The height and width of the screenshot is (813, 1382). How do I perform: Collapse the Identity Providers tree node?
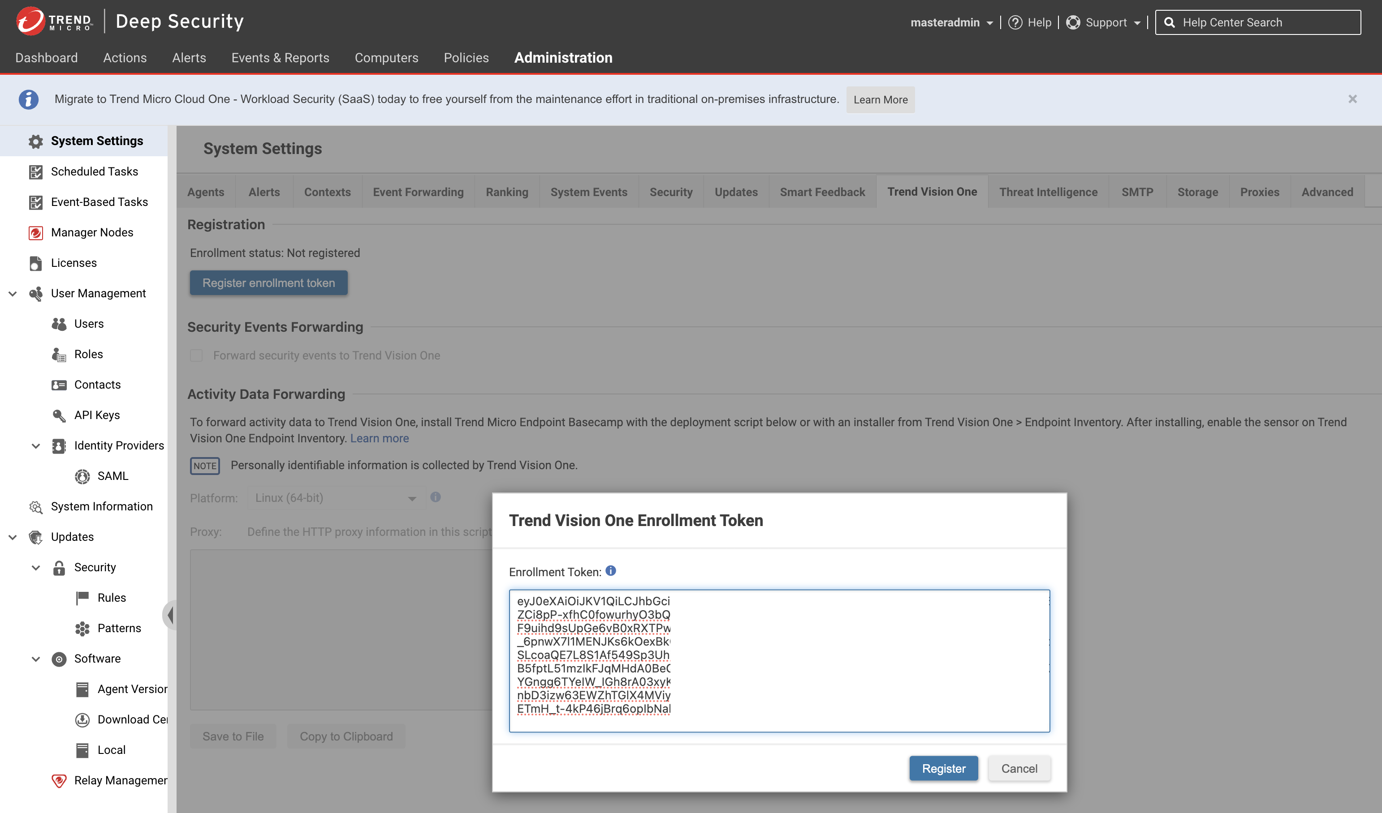[36, 446]
